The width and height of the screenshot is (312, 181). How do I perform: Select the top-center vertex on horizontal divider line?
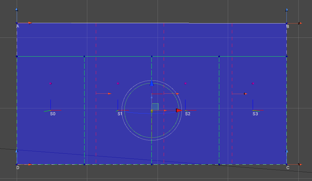(x=152, y=56)
